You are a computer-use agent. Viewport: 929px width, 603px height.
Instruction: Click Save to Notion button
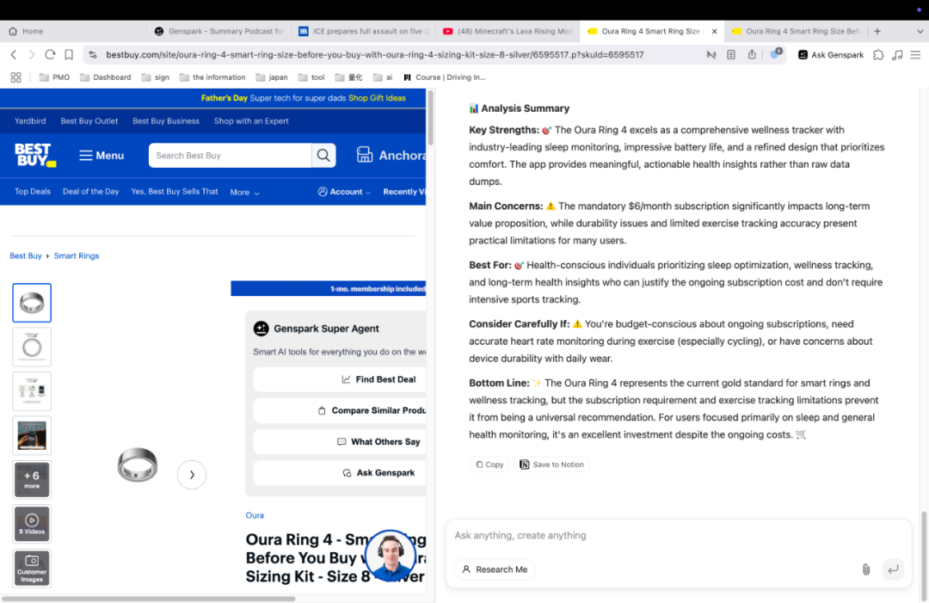pos(551,465)
